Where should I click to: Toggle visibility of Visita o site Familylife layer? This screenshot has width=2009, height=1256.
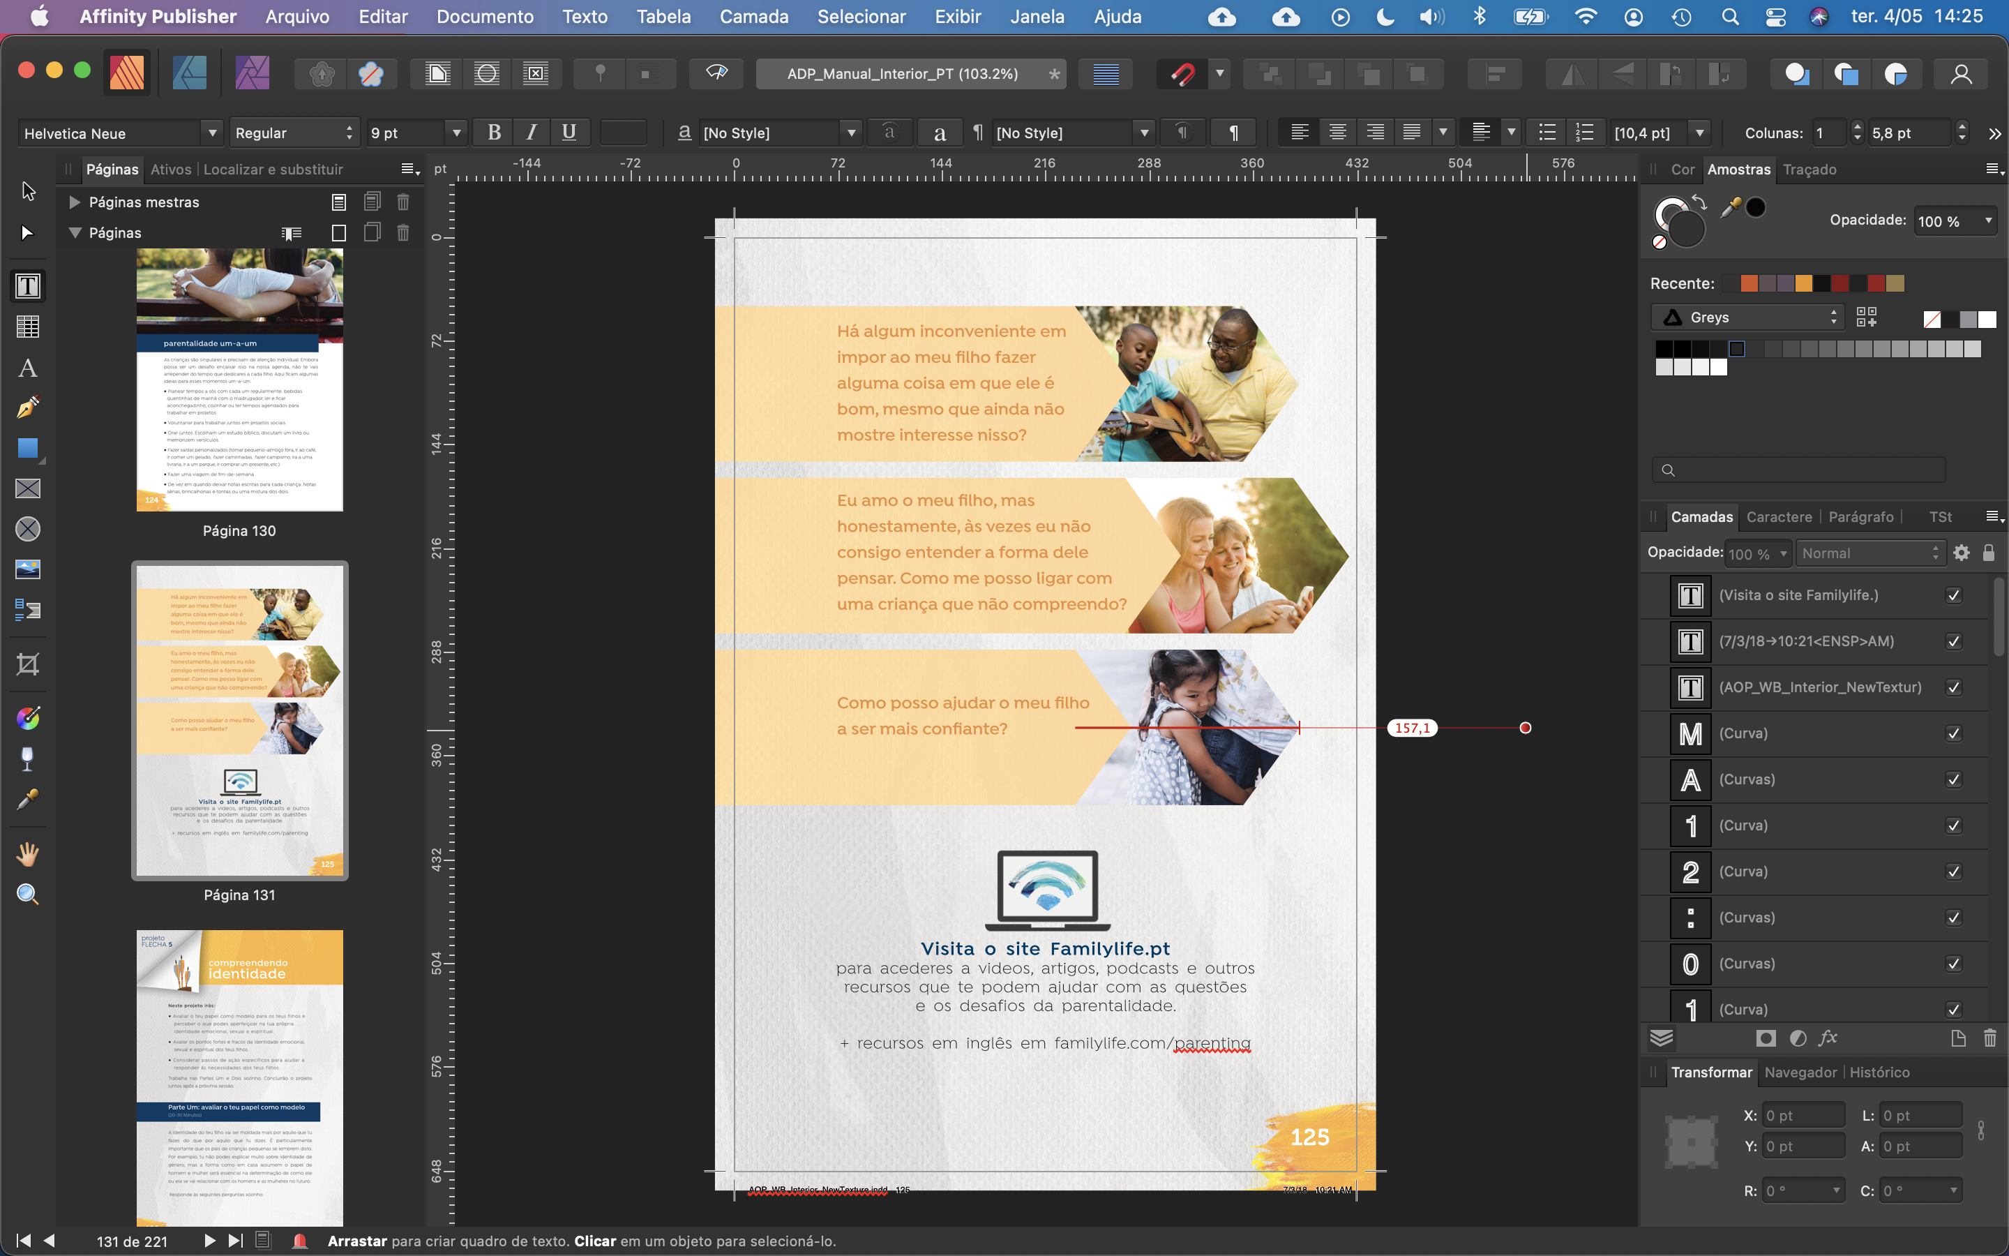click(1953, 596)
